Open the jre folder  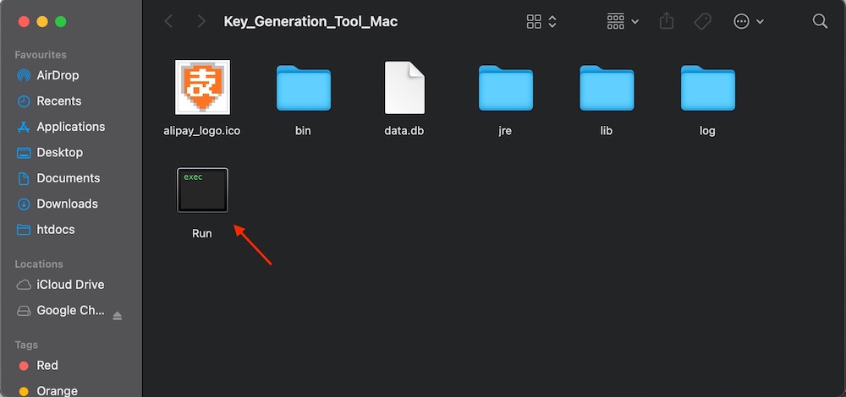[x=505, y=89]
